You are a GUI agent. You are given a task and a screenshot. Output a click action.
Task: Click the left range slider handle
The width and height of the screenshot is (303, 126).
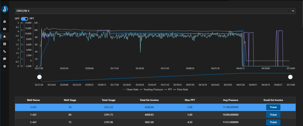tap(39, 77)
